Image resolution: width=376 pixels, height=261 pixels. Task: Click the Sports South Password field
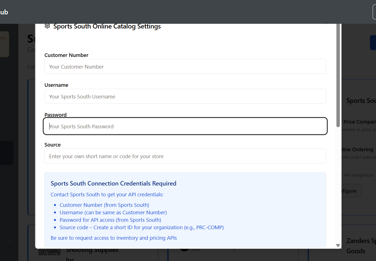click(185, 126)
